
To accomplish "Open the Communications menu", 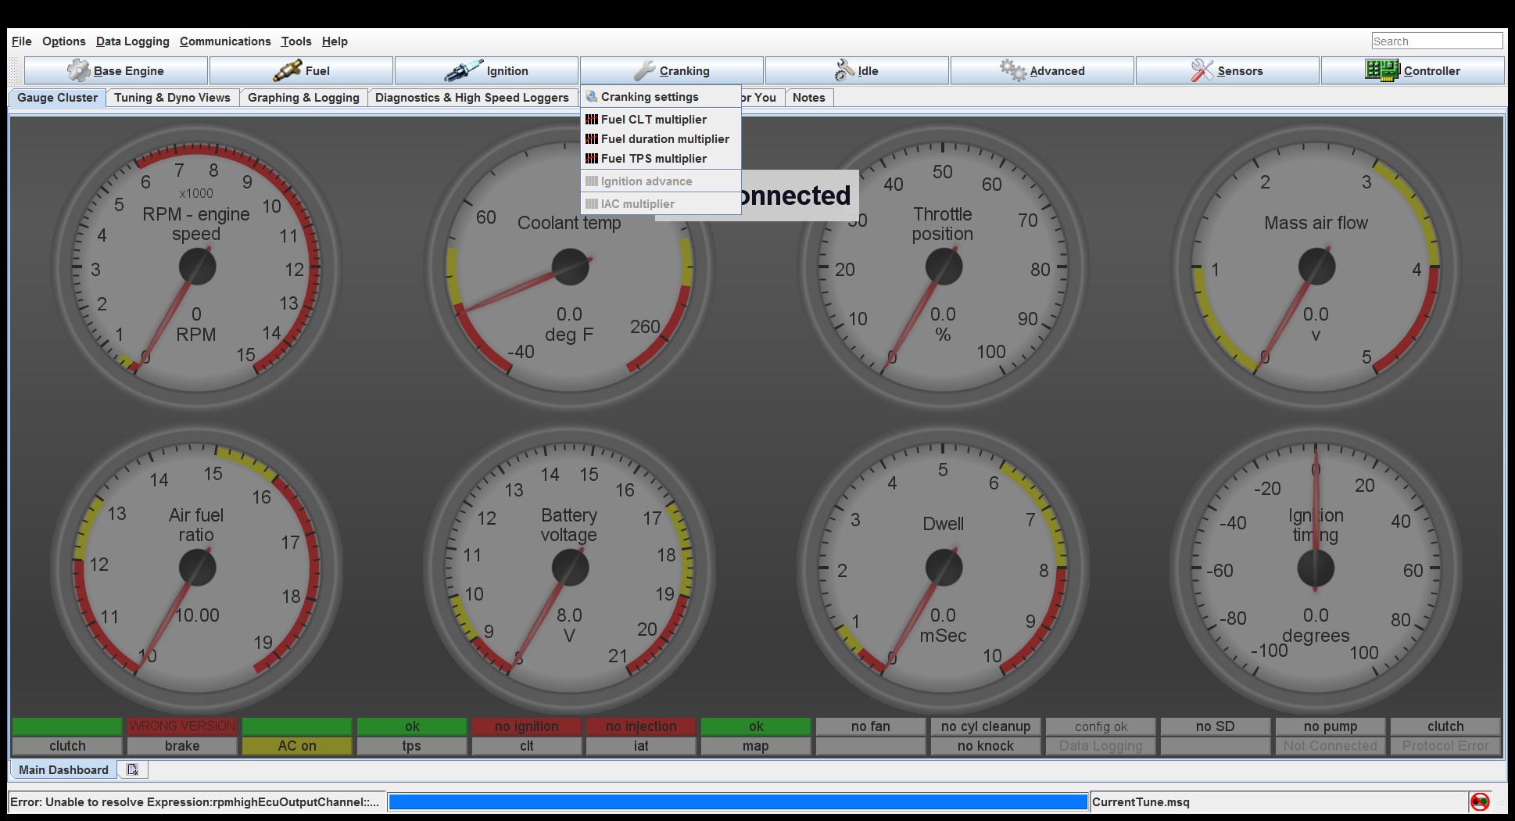I will tap(225, 41).
